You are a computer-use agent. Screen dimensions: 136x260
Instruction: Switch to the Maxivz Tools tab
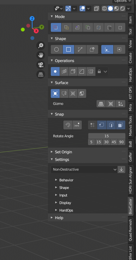pyautogui.click(x=131, y=126)
